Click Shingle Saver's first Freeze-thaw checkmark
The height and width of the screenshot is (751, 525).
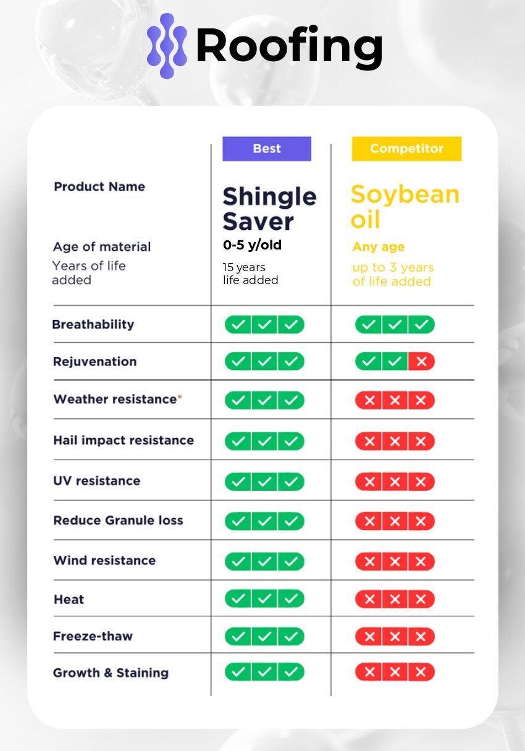coord(238,636)
